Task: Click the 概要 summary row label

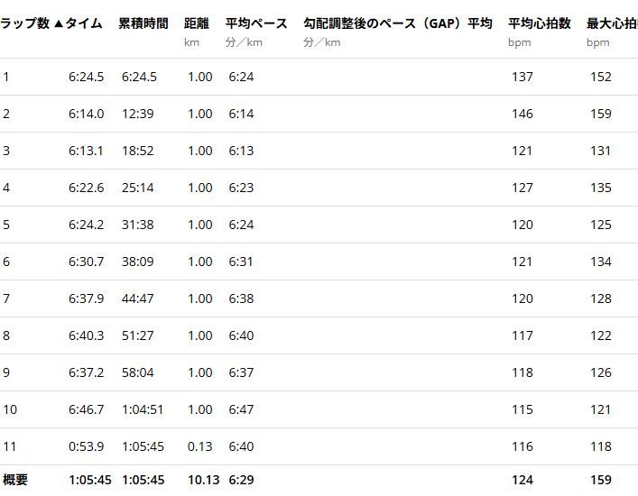Action: pos(15,480)
